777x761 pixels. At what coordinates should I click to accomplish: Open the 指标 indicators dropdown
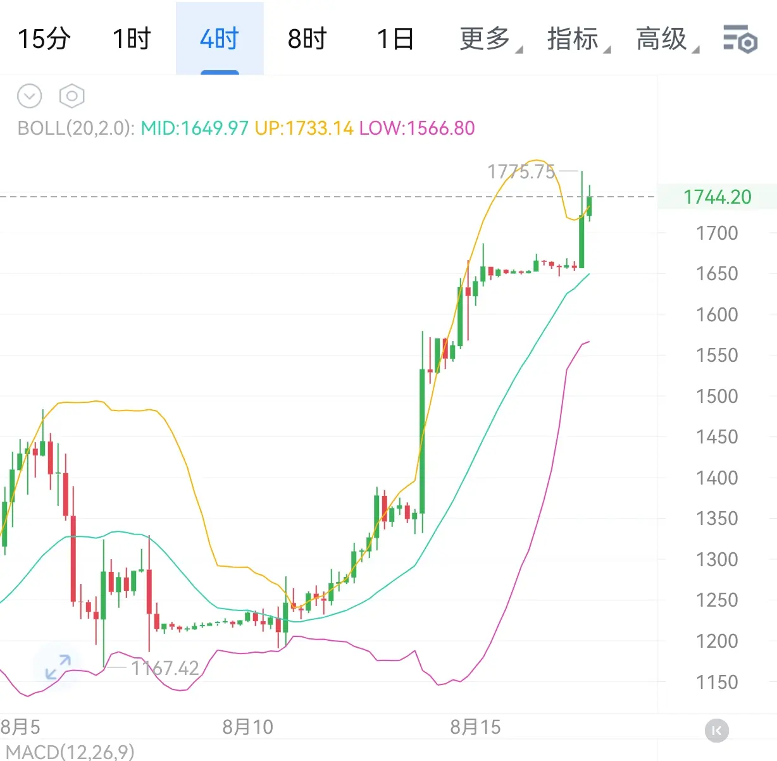pos(578,39)
